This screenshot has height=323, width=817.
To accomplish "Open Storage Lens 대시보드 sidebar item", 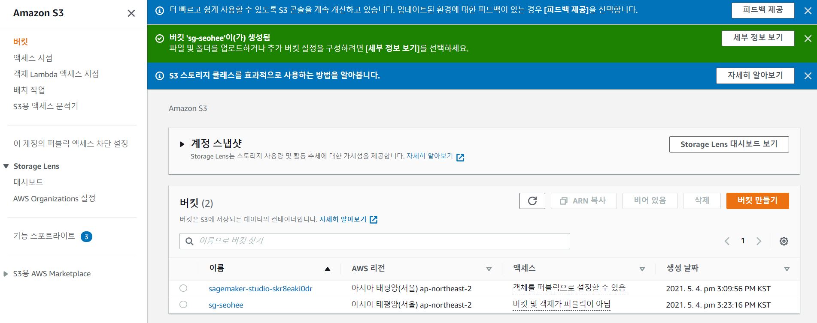I will click(28, 182).
